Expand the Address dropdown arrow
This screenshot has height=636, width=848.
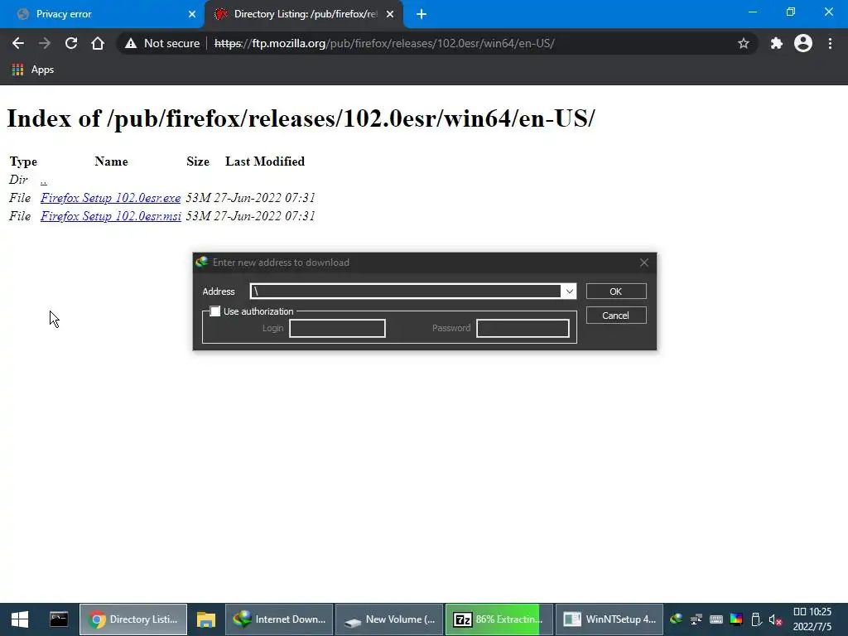(x=569, y=291)
